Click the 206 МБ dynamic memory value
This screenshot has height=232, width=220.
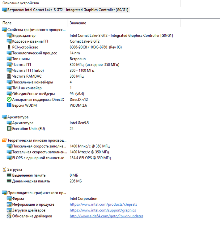pyautogui.click(x=76, y=181)
